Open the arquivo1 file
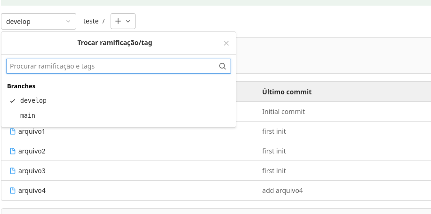 coord(32,131)
